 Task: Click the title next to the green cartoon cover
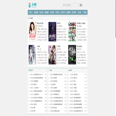coord(81,23)
